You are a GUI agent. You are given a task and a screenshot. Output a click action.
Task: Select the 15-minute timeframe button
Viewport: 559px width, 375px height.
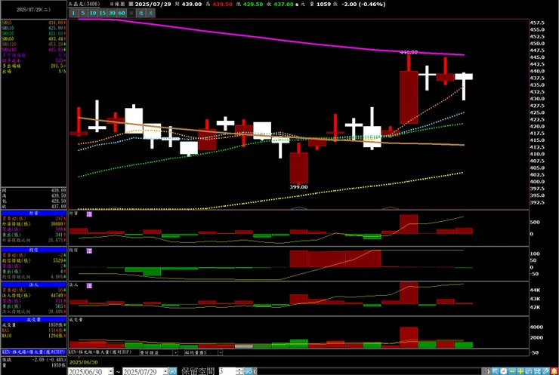(102, 13)
